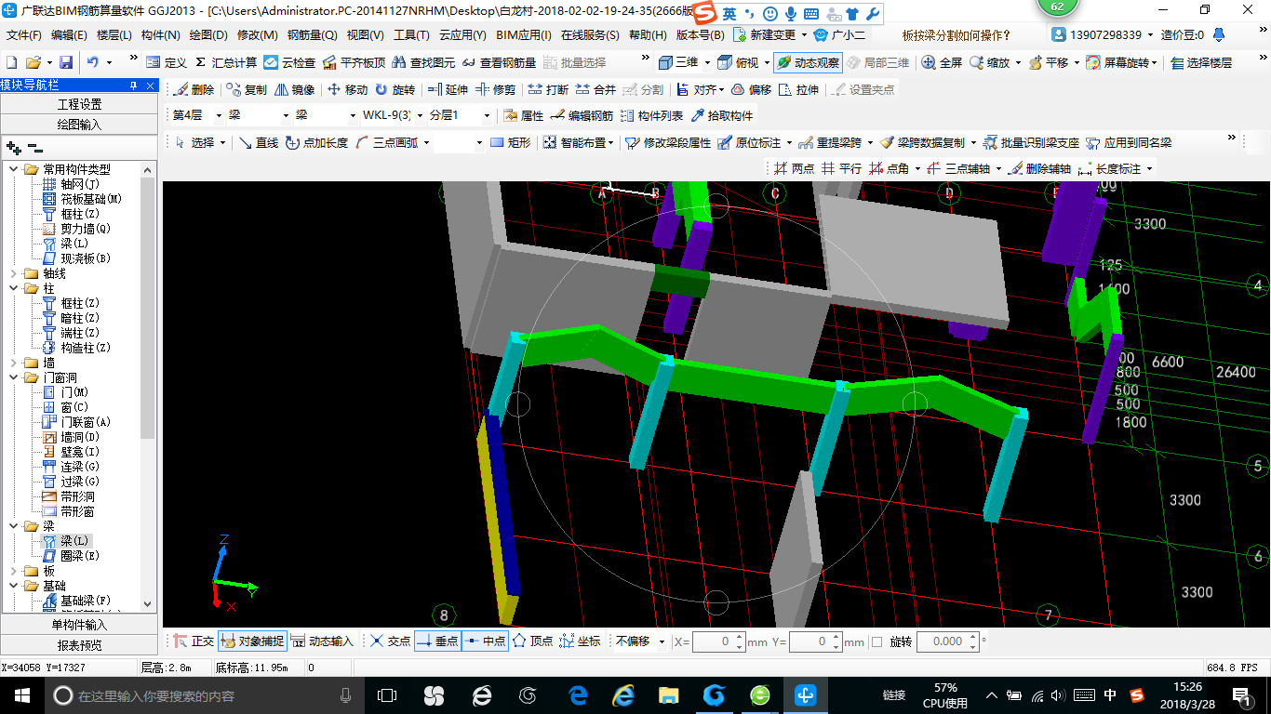Select the 修剪 (trim) tool
1271x714 pixels.
495,90
